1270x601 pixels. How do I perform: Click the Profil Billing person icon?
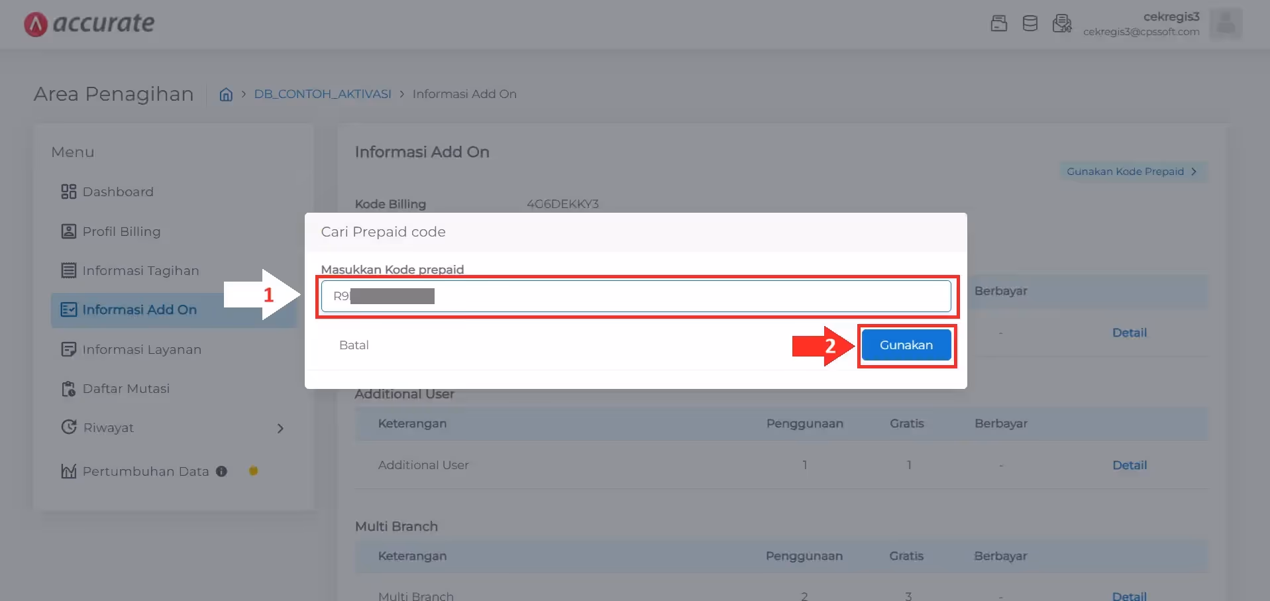pyautogui.click(x=68, y=231)
